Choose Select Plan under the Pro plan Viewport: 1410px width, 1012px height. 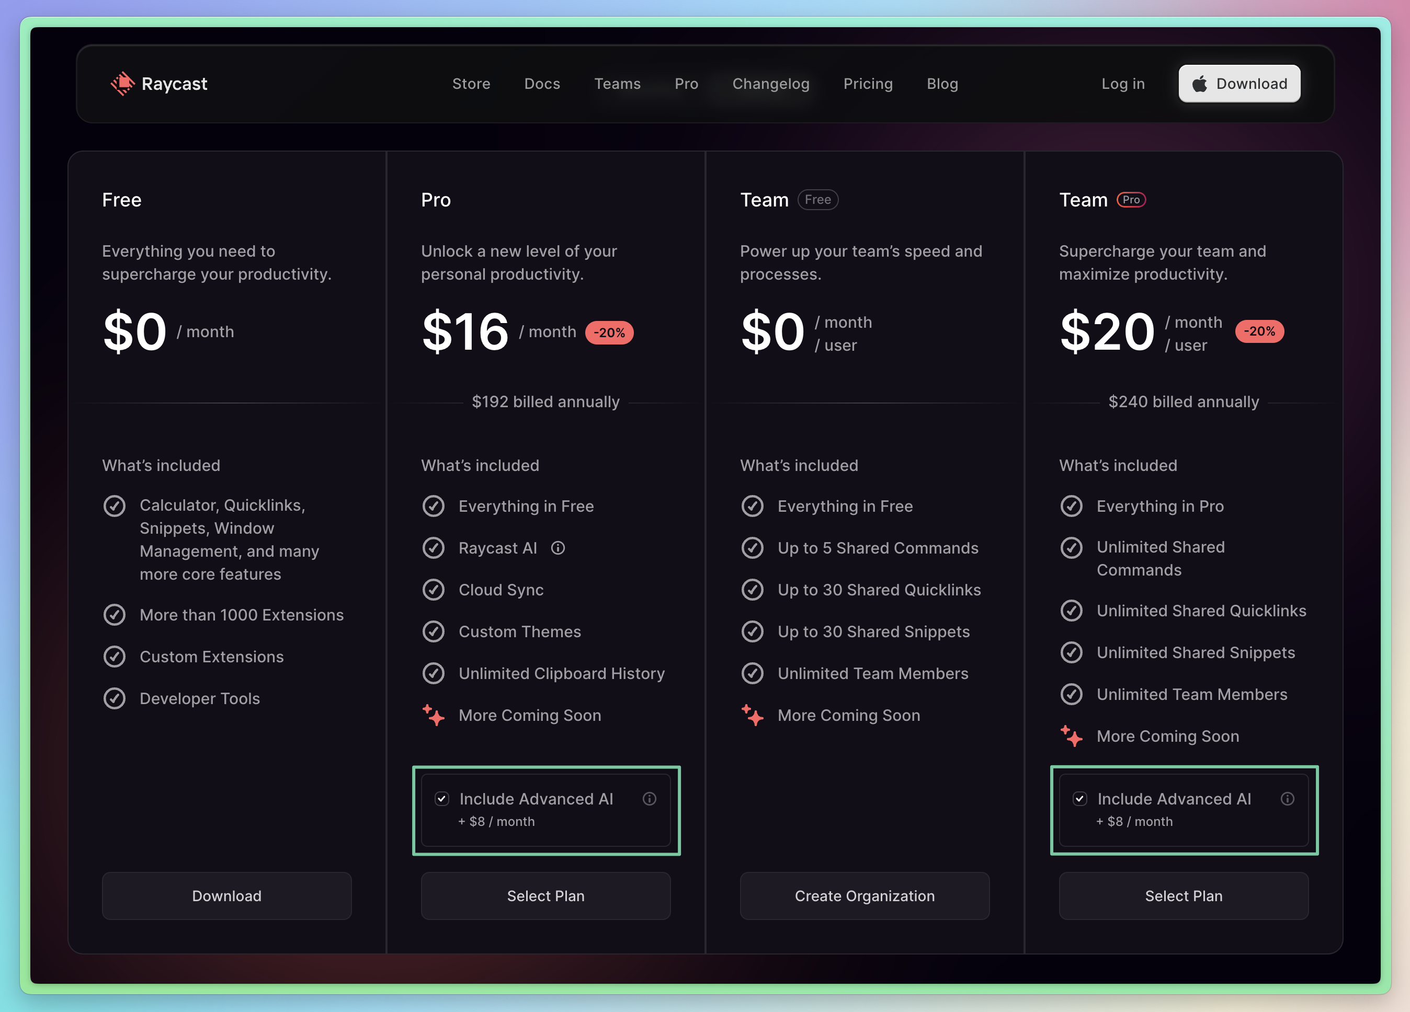546,896
